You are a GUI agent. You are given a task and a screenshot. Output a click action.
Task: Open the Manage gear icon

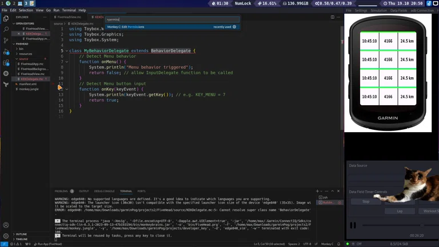(x=6, y=236)
